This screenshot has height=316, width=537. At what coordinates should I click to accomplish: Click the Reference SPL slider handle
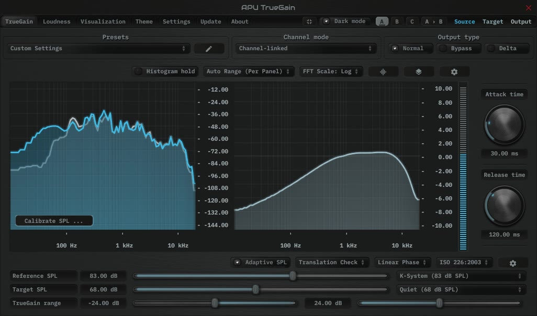point(293,276)
